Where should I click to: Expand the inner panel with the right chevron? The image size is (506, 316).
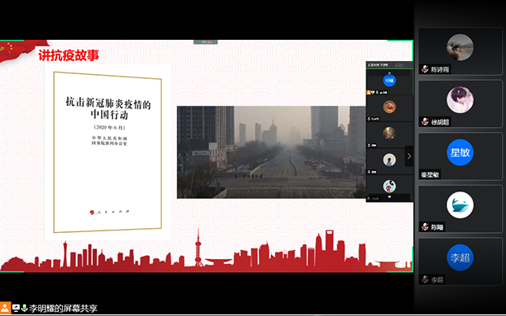pos(409,156)
